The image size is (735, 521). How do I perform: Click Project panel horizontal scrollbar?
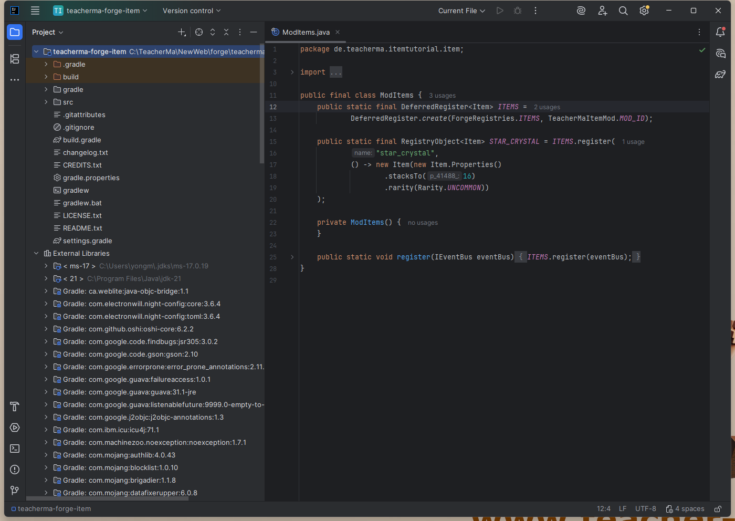107,498
